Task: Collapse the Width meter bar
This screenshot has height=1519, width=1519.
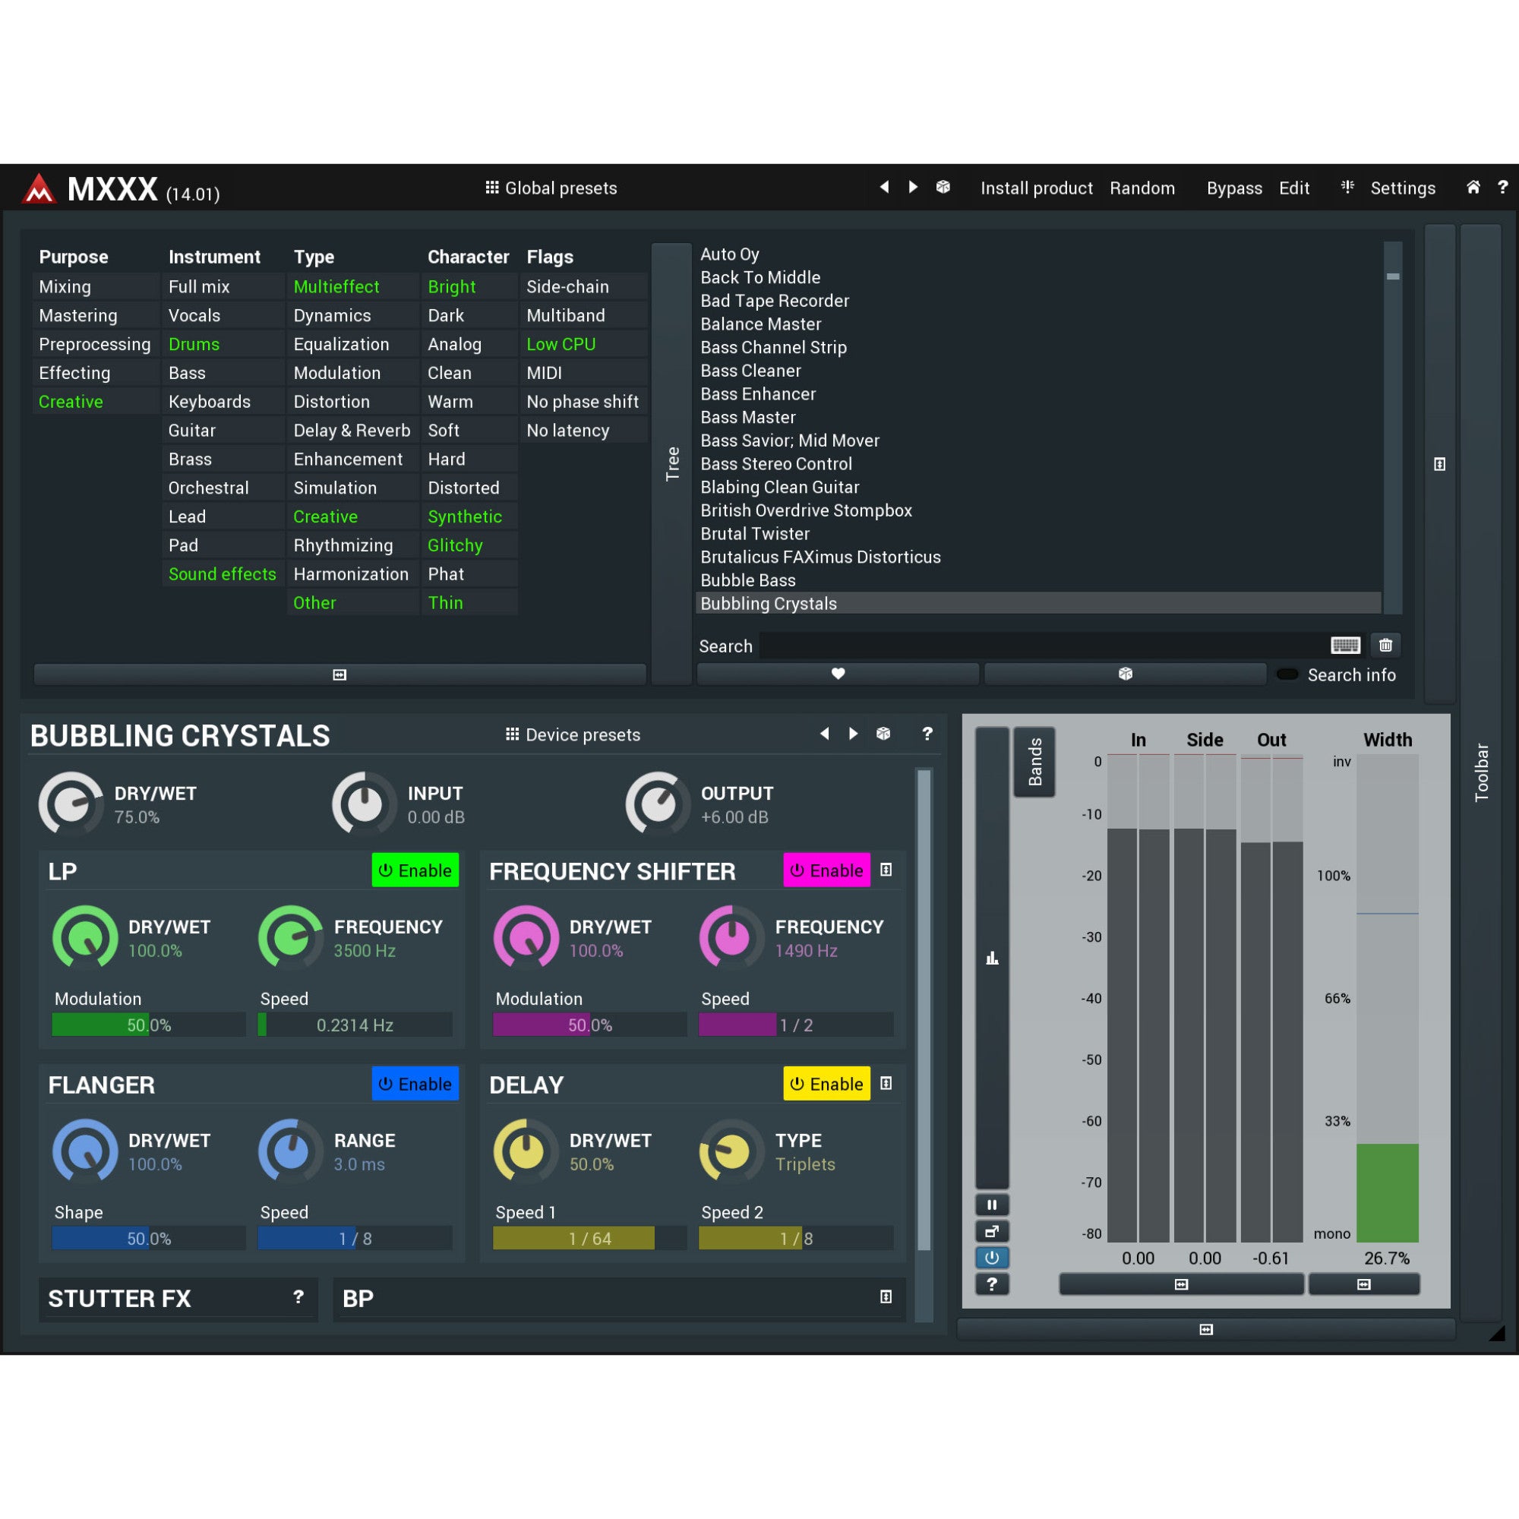Action: click(1364, 1285)
